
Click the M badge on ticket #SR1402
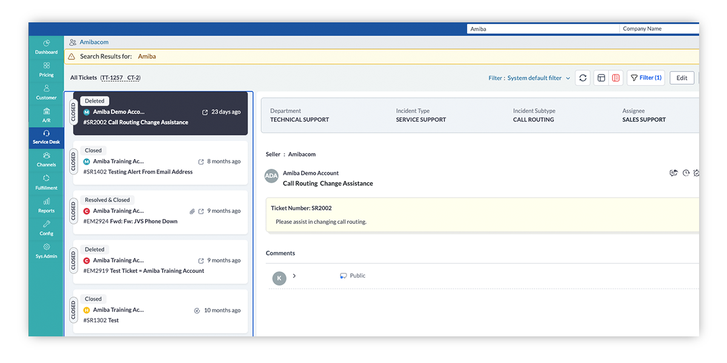tap(87, 162)
